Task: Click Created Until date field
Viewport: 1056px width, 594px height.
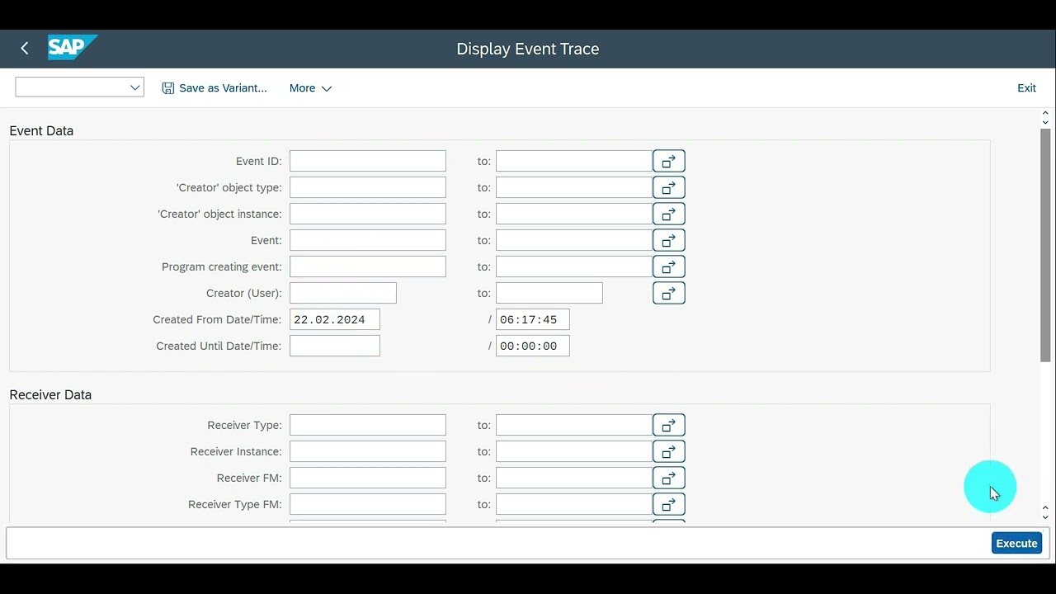Action: pyautogui.click(x=335, y=346)
